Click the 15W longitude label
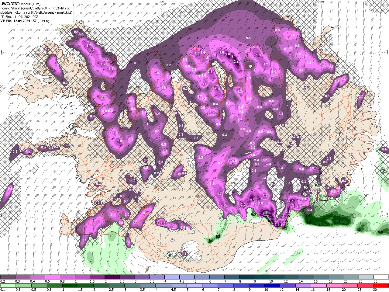 (x=322, y=2)
